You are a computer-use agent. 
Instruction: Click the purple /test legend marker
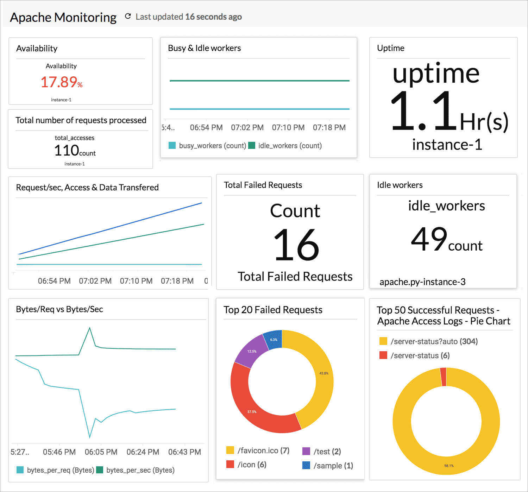coord(306,451)
